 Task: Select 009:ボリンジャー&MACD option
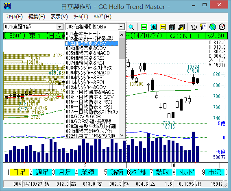(x=92, y=73)
